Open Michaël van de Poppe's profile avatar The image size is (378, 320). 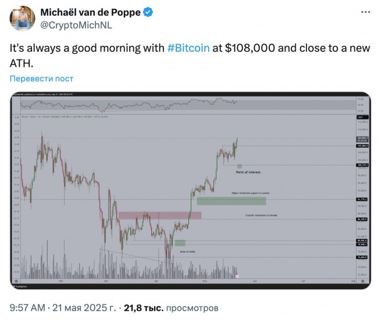click(22, 19)
